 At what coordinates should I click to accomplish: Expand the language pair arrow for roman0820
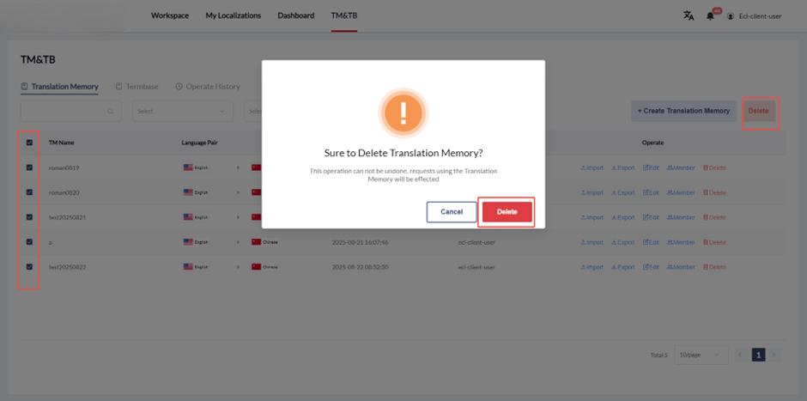point(239,192)
